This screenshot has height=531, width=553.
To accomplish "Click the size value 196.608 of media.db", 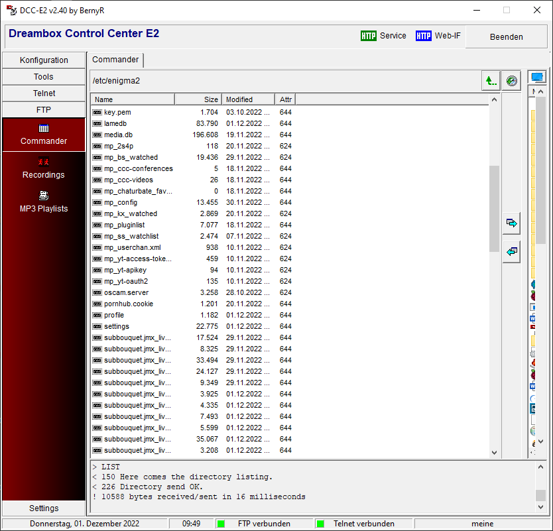I will [206, 135].
